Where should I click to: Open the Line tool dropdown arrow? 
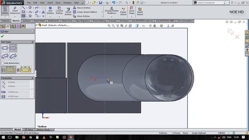coord(26,8)
